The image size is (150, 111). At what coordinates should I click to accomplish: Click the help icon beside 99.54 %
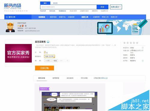(143, 61)
